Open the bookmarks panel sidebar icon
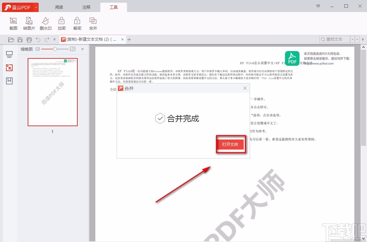Viewport: 367px width, 242px height. 9,81
